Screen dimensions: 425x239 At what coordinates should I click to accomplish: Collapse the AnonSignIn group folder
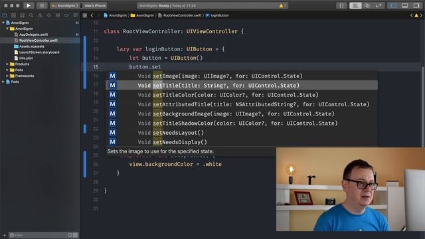(x=7, y=29)
